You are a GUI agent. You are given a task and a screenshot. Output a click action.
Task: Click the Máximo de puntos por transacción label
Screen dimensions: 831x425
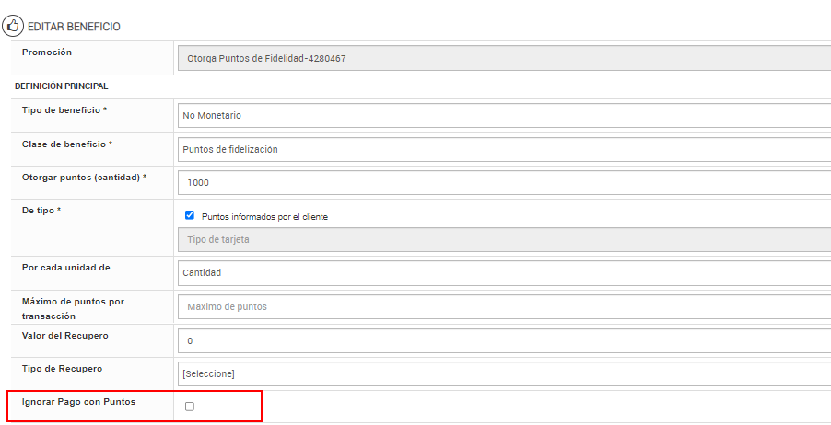tap(73, 308)
